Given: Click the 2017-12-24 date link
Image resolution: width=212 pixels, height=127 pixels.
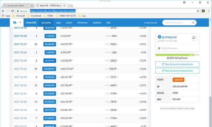Looking at the screenshot, I should [x=21, y=69].
